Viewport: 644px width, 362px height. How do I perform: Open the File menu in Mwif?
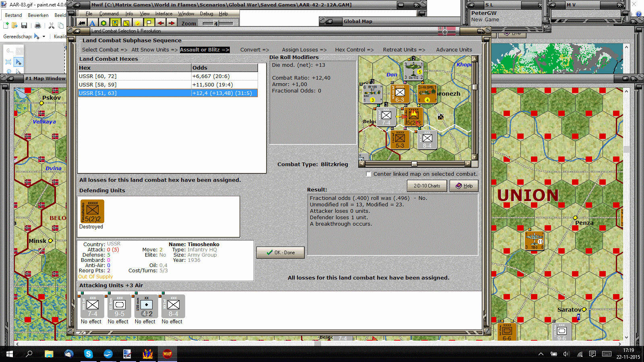pos(89,14)
